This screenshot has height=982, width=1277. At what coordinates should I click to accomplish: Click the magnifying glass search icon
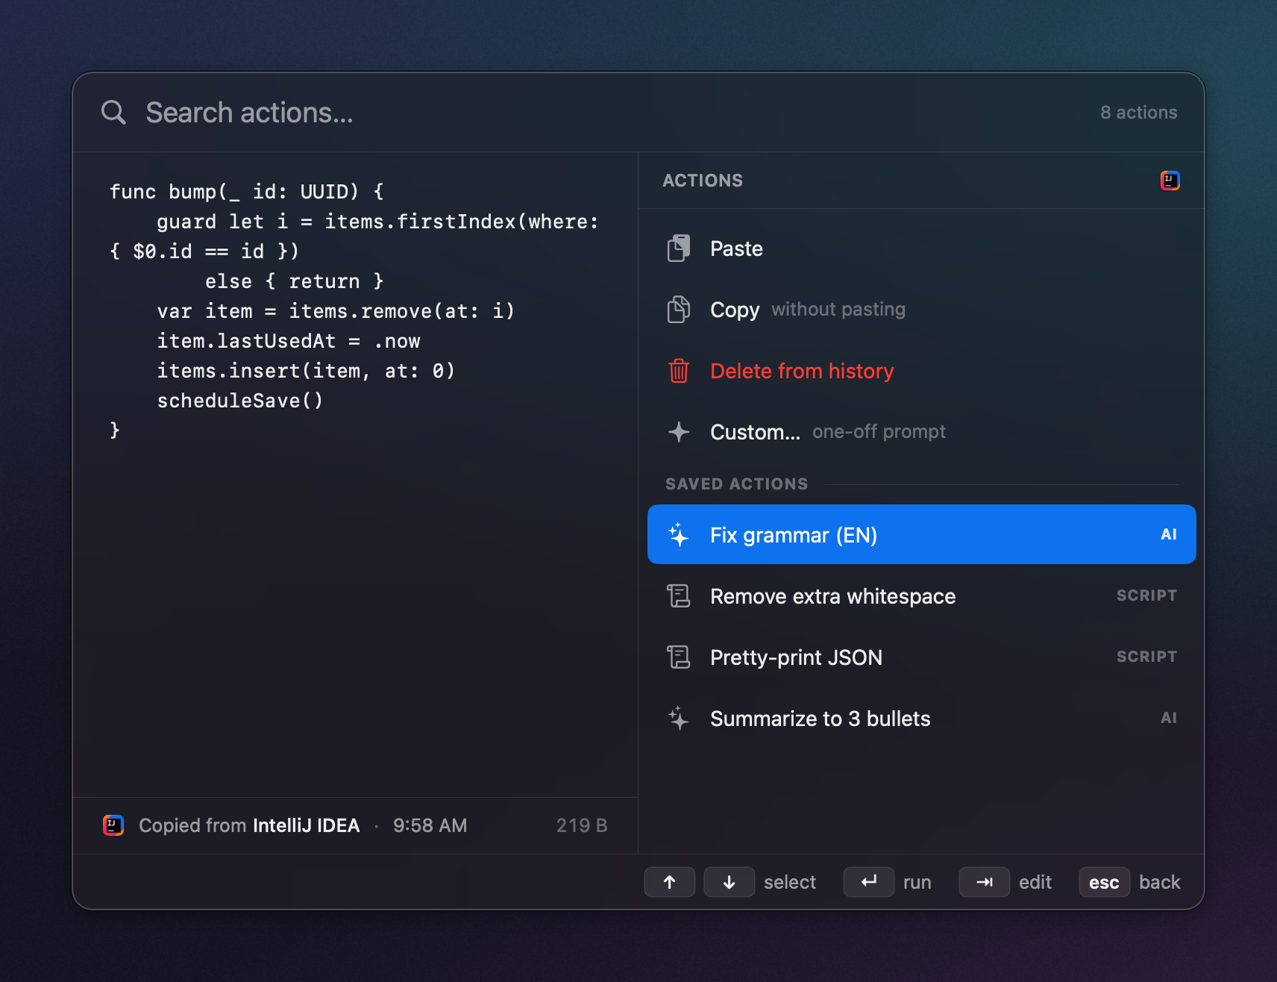(x=113, y=113)
